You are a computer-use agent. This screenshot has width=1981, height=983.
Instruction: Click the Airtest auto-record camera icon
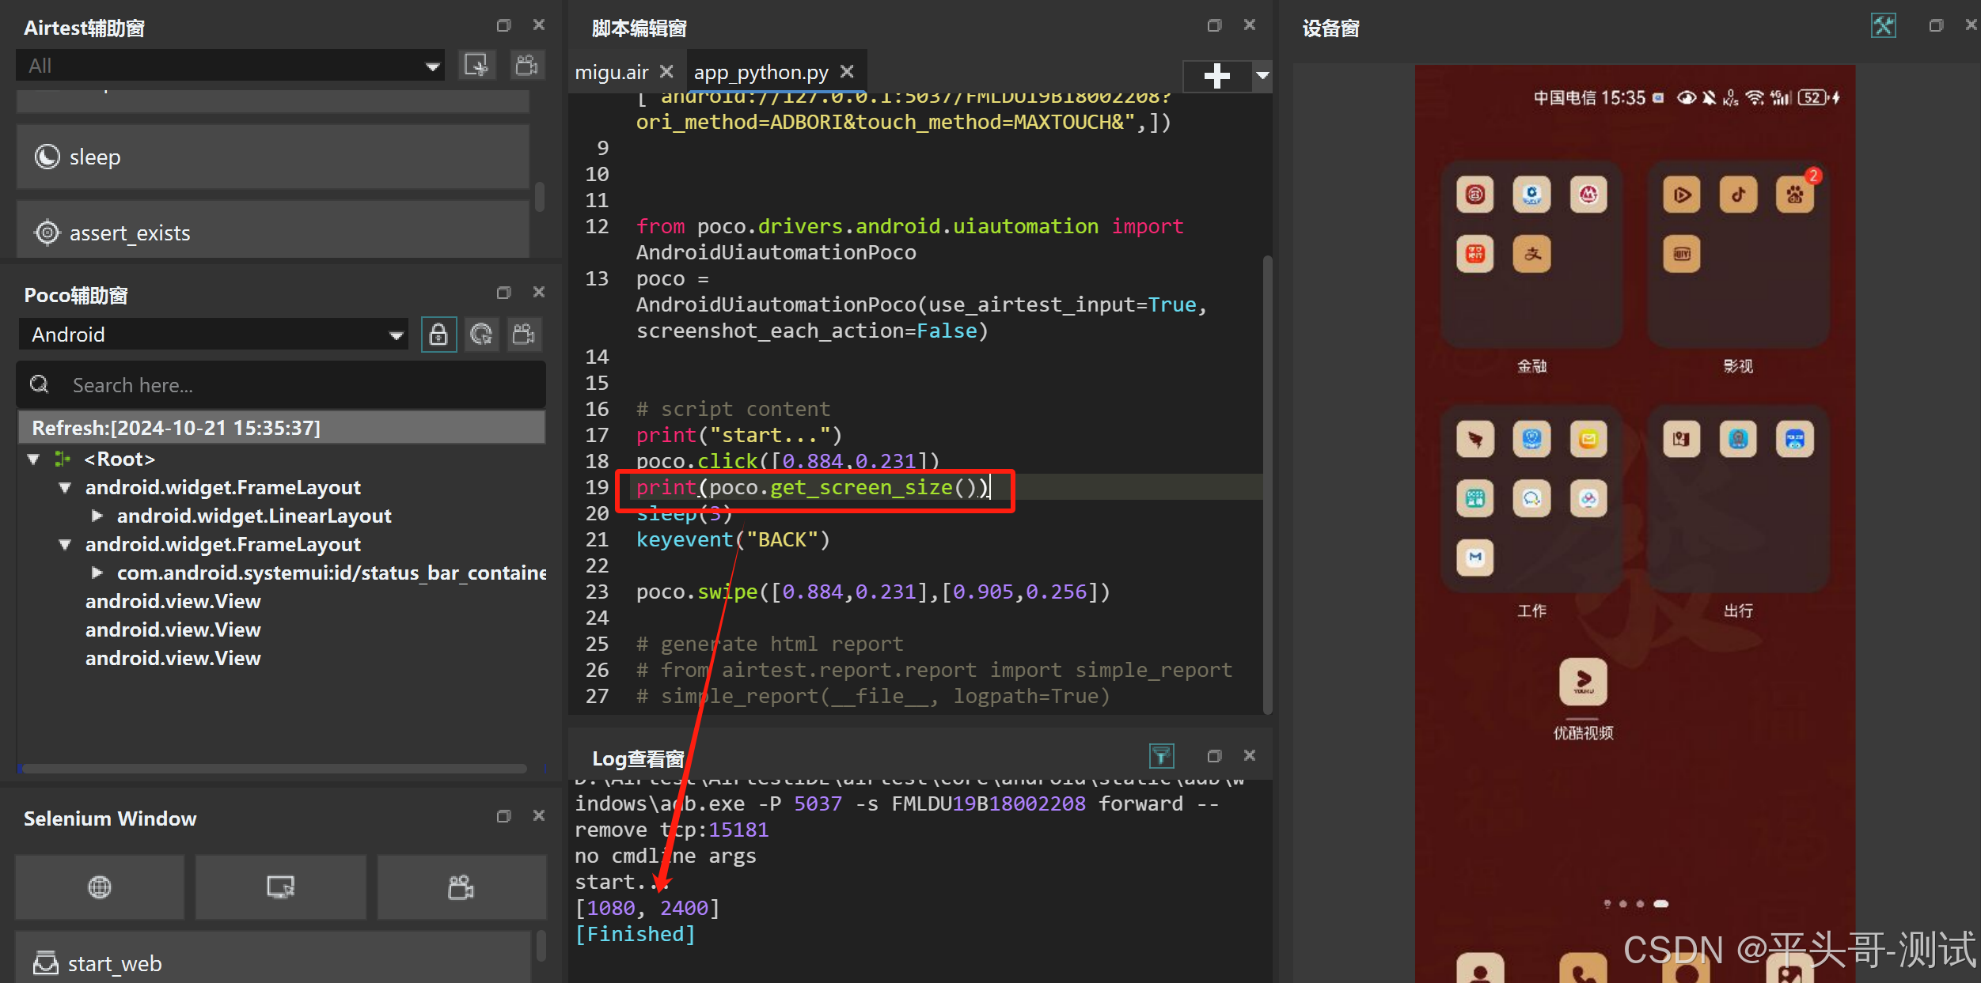526,65
